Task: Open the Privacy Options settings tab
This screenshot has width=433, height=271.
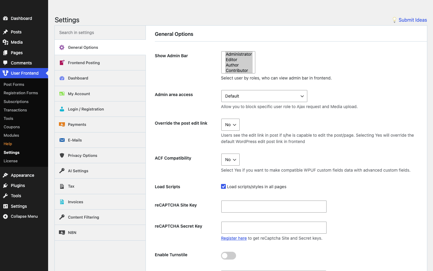Action: pos(100,155)
